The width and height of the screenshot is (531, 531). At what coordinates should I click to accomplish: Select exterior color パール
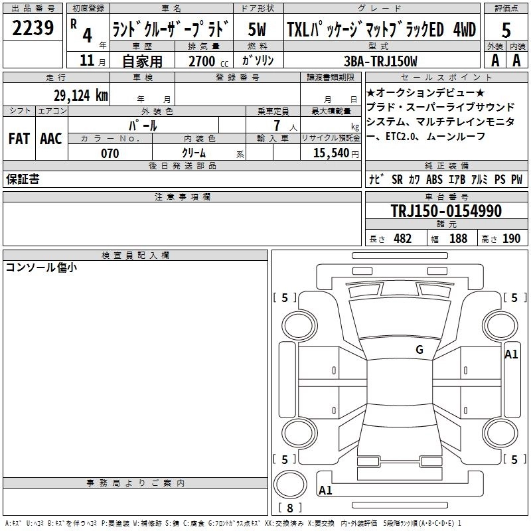143,125
